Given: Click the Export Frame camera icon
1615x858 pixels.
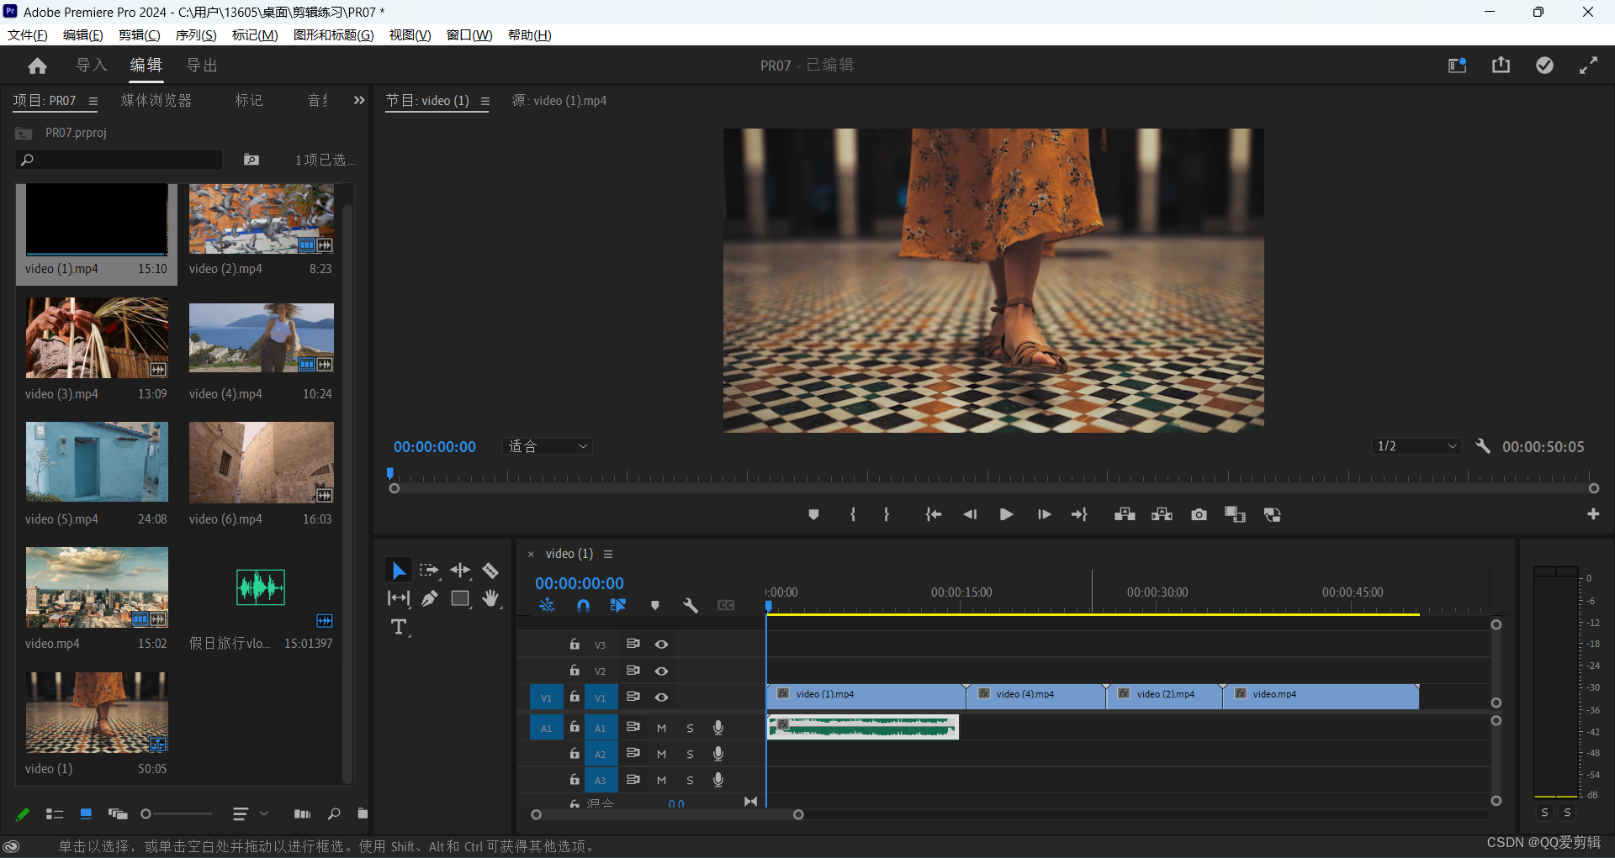Looking at the screenshot, I should (x=1199, y=514).
